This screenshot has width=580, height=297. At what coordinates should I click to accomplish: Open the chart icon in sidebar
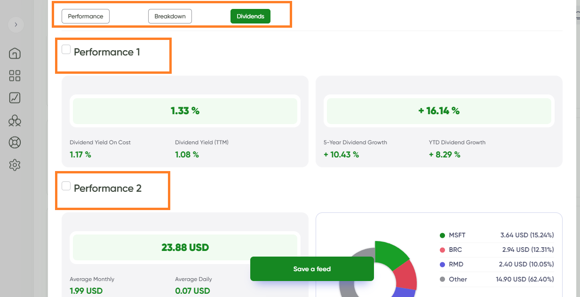[x=15, y=98]
